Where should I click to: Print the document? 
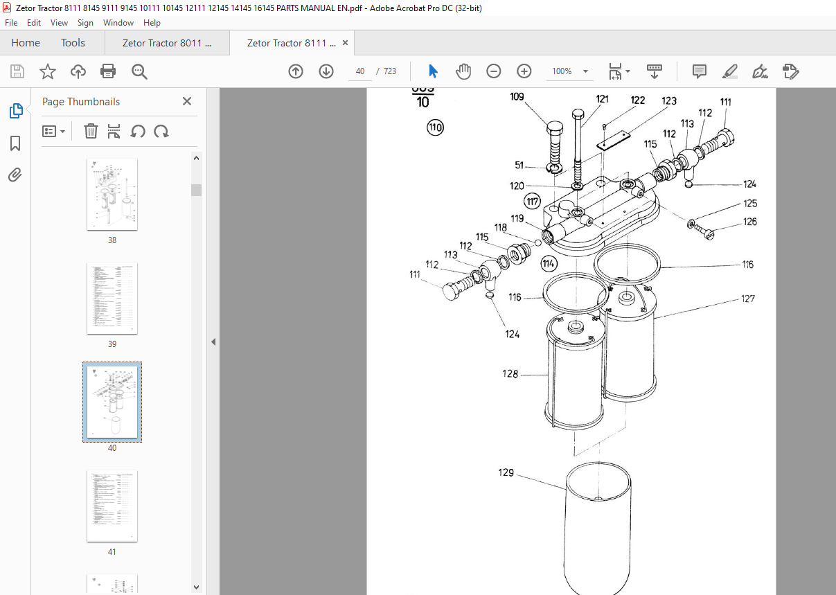[108, 71]
